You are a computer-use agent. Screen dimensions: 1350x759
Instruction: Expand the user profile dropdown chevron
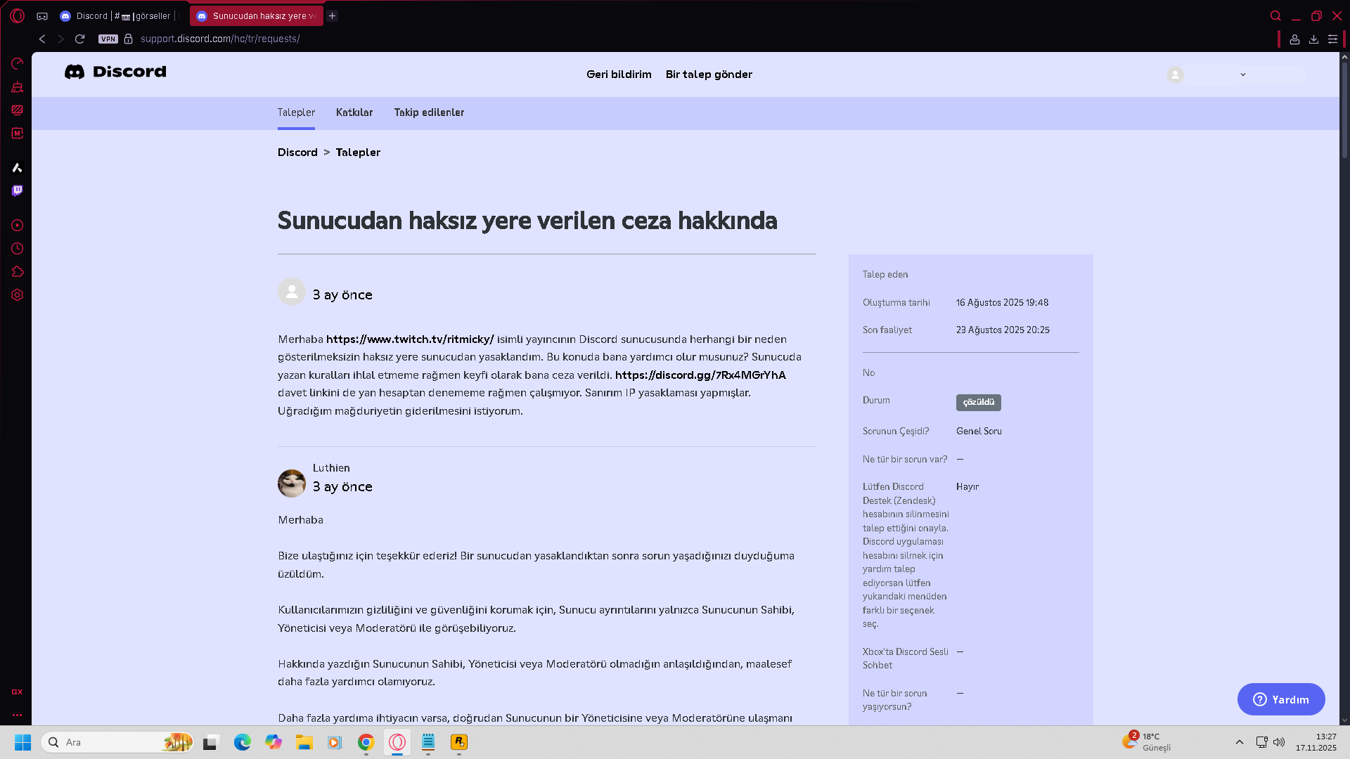[x=1242, y=74]
